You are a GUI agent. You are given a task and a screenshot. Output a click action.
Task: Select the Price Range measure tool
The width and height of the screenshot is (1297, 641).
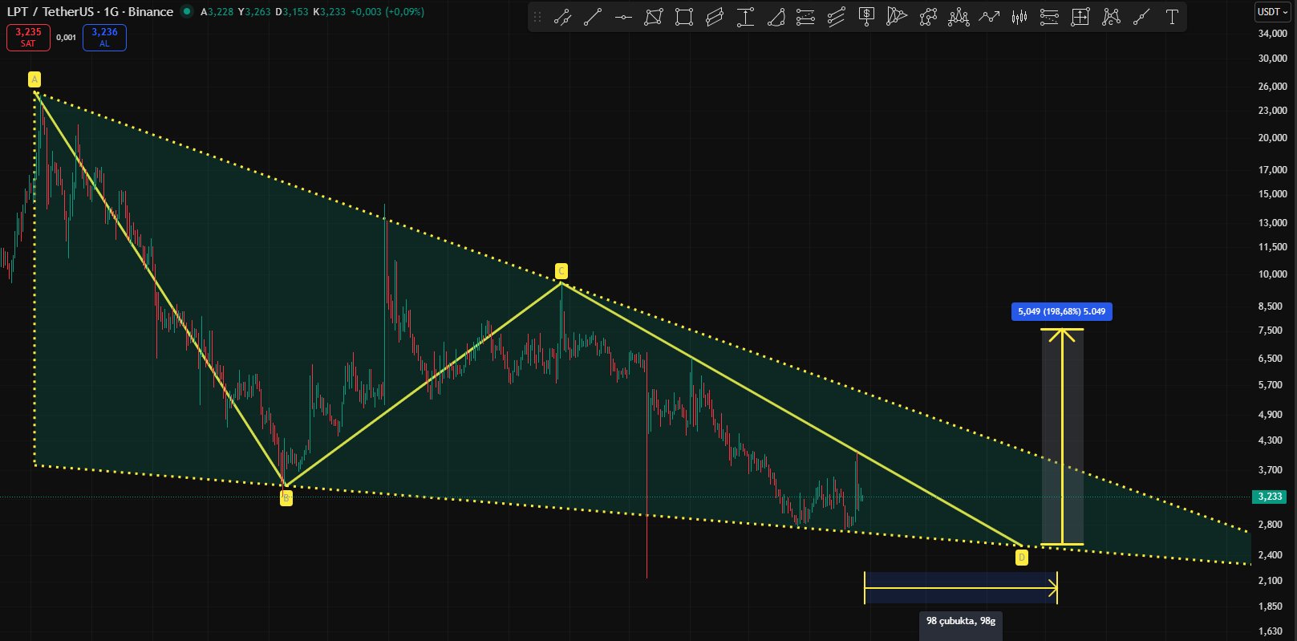pos(745,17)
